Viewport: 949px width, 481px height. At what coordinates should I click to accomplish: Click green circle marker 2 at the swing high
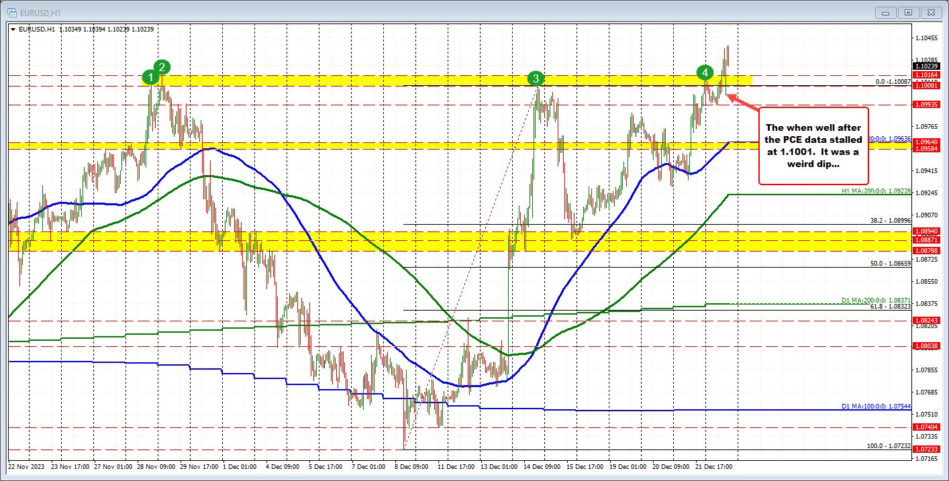162,66
